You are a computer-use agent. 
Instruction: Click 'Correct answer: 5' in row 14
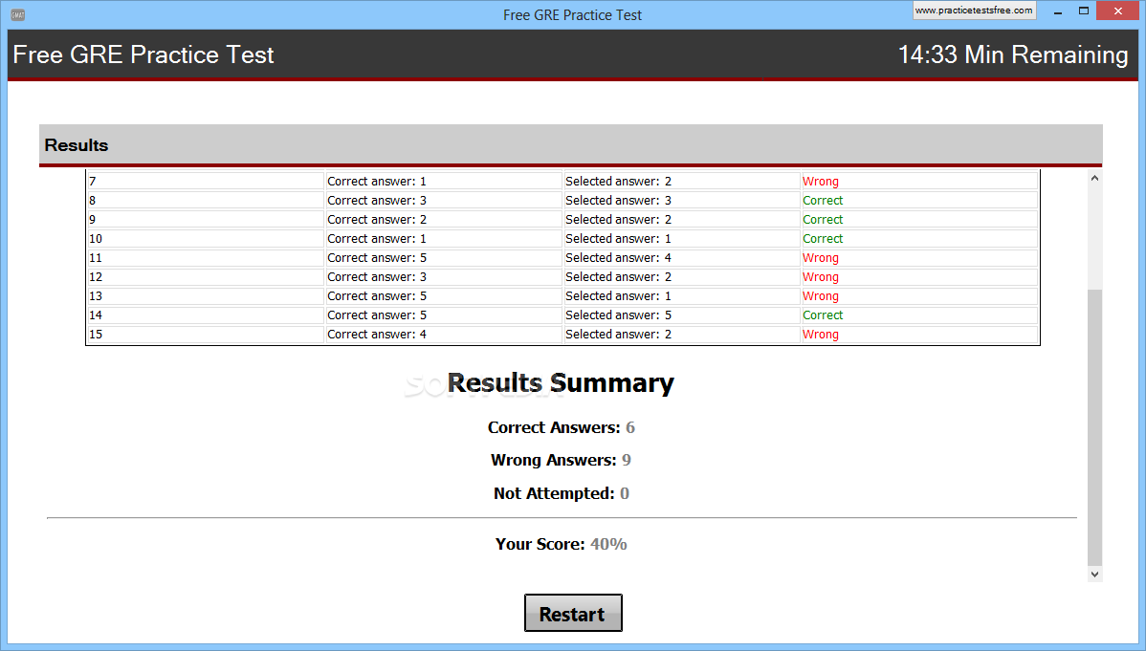point(376,315)
